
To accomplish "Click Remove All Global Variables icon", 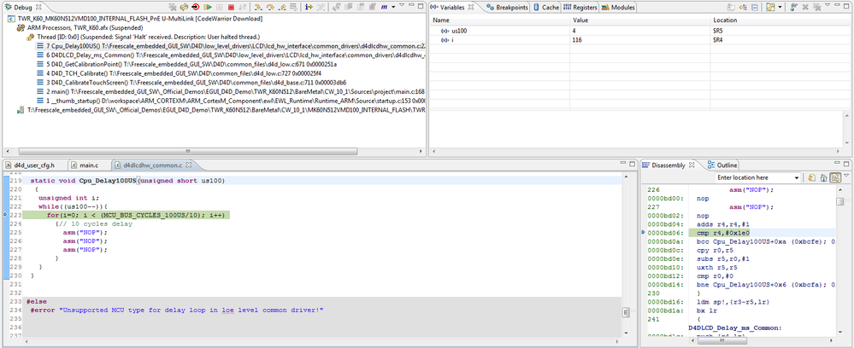I will pos(816,7).
